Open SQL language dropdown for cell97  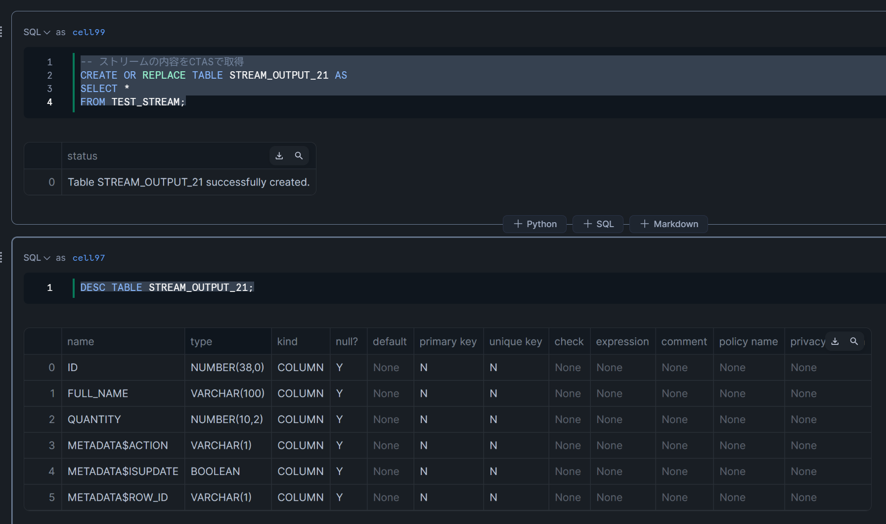coord(37,258)
